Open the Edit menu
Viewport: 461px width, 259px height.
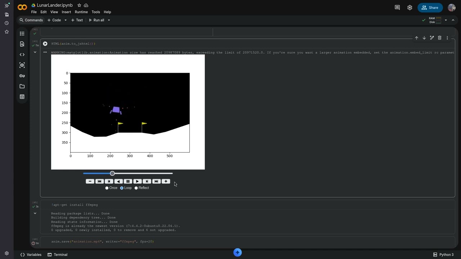(44, 12)
